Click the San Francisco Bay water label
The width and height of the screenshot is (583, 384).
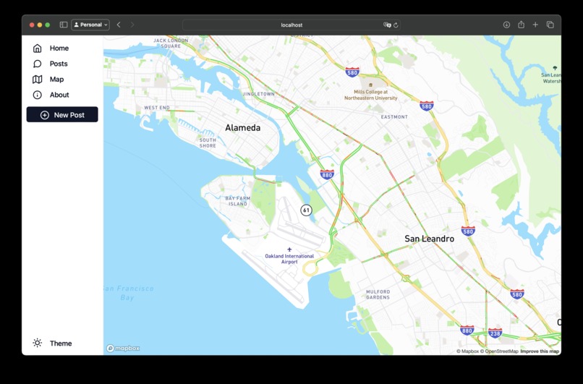(127, 293)
